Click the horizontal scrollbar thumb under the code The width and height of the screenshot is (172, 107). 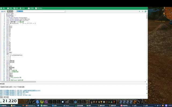click(19, 82)
